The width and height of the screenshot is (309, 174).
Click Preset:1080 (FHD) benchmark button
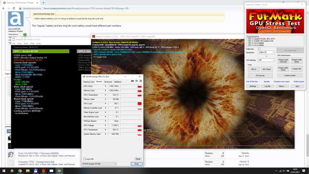(x=283, y=69)
